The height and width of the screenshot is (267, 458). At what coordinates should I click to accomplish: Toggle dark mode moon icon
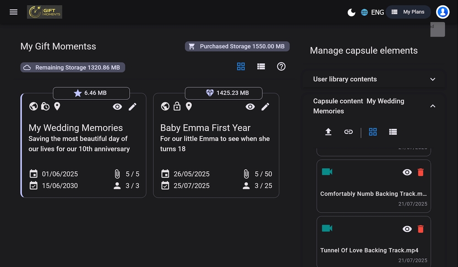point(351,12)
